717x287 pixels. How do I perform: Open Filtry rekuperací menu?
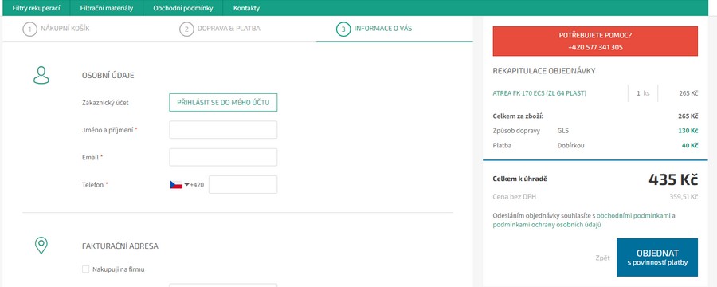pos(36,8)
